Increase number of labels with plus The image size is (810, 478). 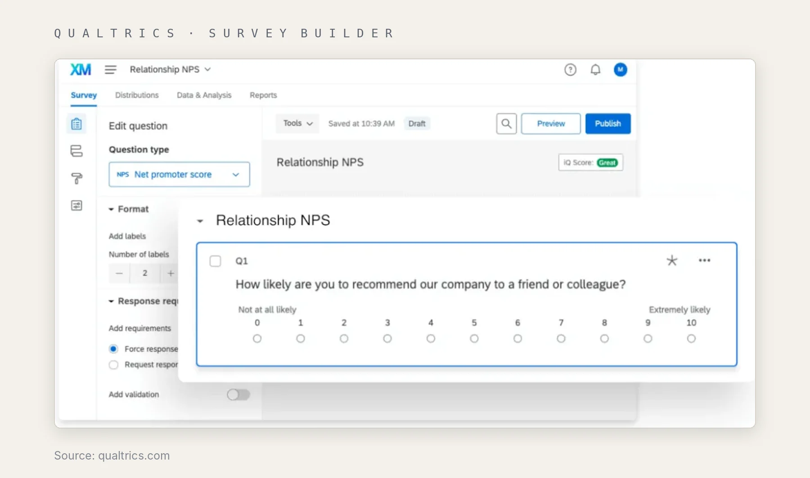tap(171, 273)
